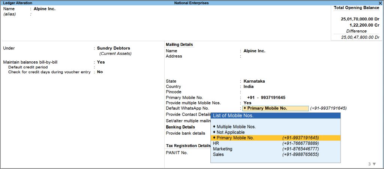Pick Sales mobile number entry
Viewport: 384px width, 169px height.
(x=275, y=154)
